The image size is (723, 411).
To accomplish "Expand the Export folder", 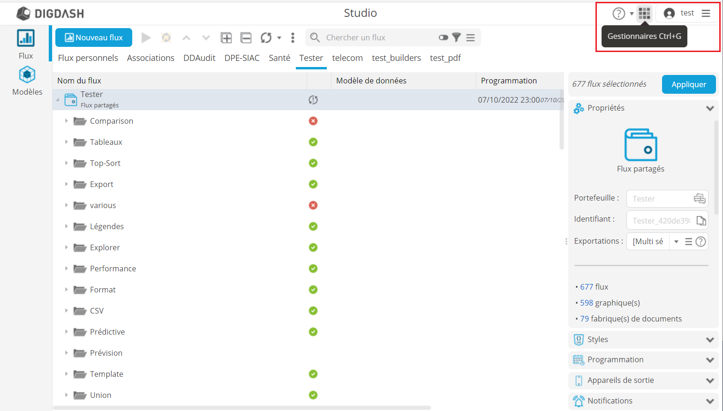I will pyautogui.click(x=66, y=184).
